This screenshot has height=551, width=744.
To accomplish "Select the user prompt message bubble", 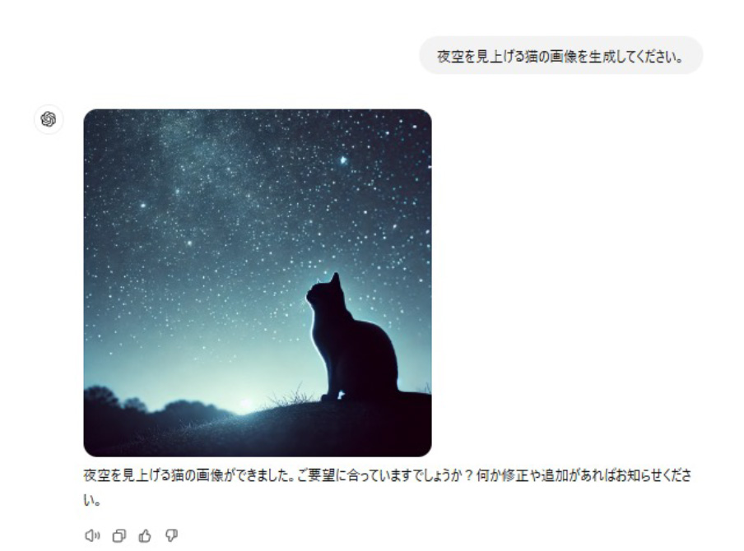I will (560, 55).
